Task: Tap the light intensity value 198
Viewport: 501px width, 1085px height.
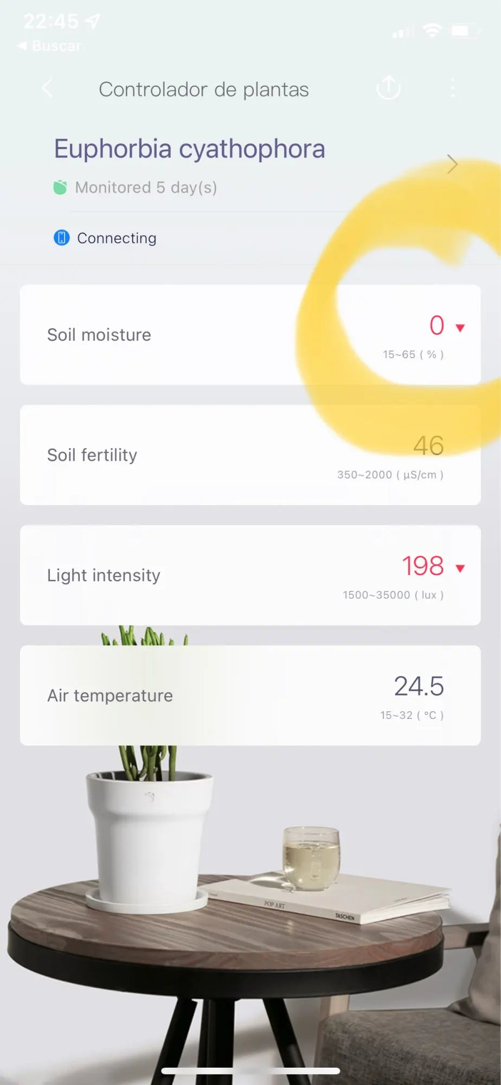Action: [x=423, y=566]
